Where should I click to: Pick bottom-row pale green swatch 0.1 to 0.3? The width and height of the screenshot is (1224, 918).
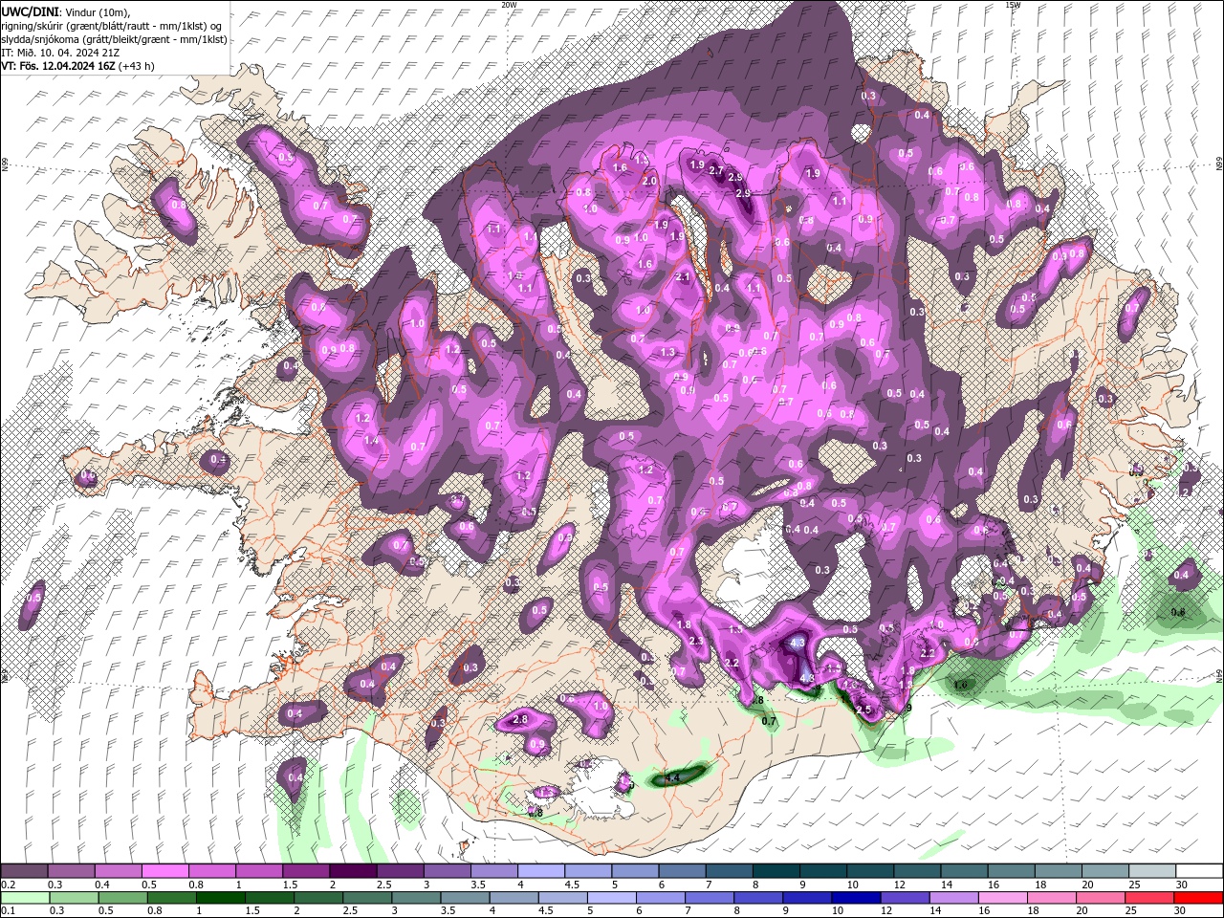click(24, 898)
